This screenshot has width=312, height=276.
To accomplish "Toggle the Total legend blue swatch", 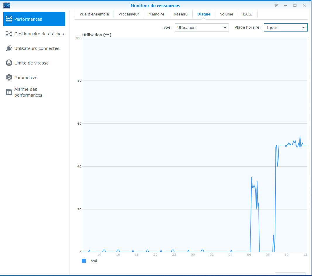I will pyautogui.click(x=84, y=261).
